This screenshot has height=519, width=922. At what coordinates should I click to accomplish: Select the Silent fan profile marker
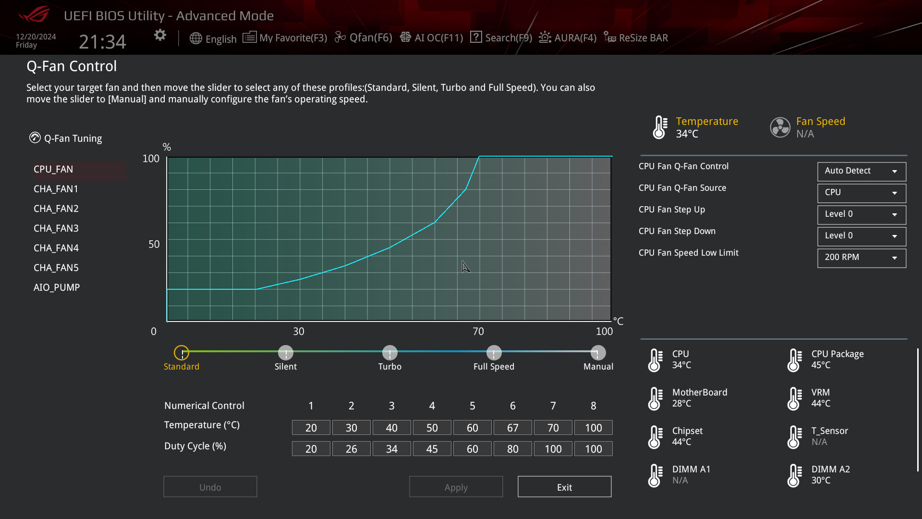pyautogui.click(x=285, y=352)
